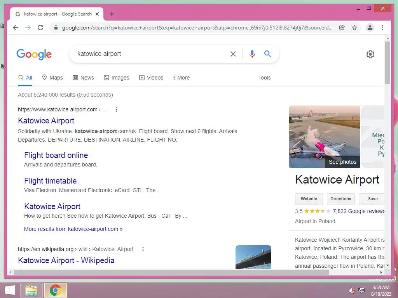Click the vertical page scrollbar thumb
Screen dimensions: 398x298
[388, 62]
